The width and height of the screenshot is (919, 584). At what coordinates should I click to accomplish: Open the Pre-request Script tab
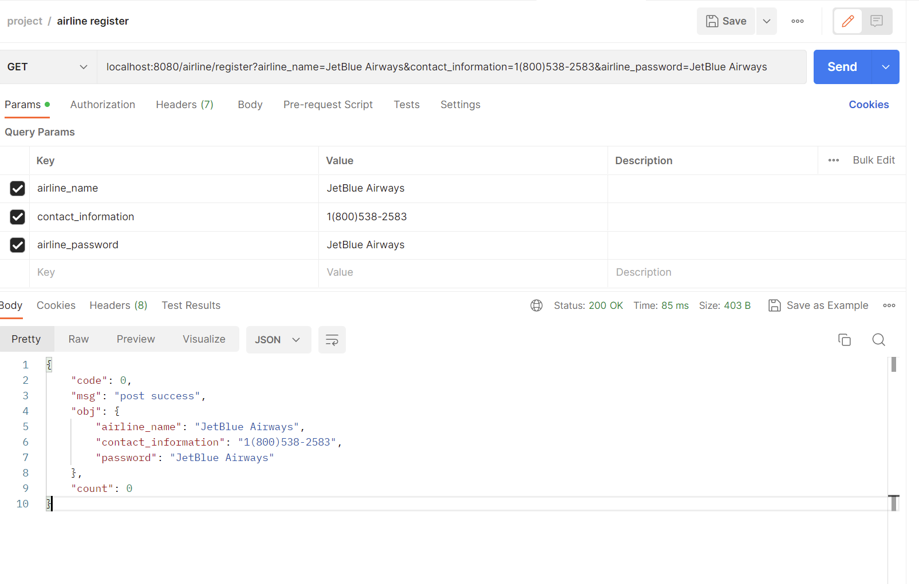click(x=328, y=105)
